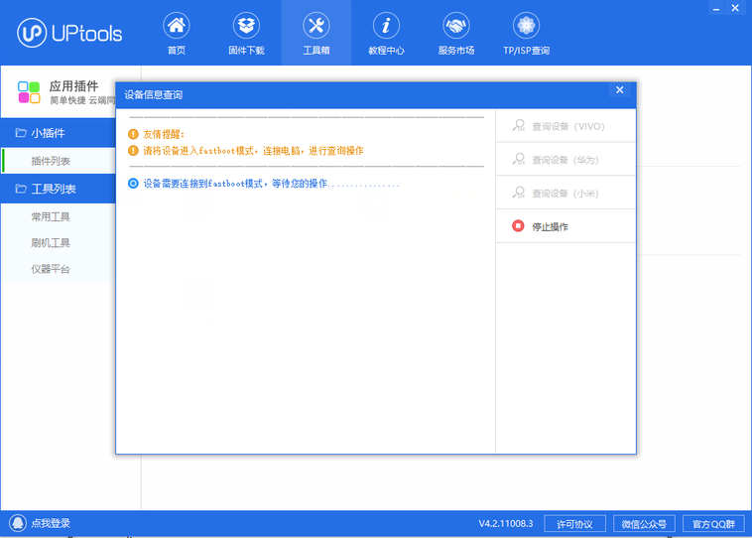Viewport: 752px width, 538px height.
Task: Click the 小米 query magnifier icon
Action: 519,193
